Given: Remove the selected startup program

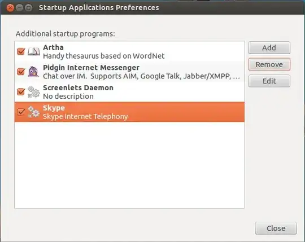Looking at the screenshot, I should [x=269, y=64].
